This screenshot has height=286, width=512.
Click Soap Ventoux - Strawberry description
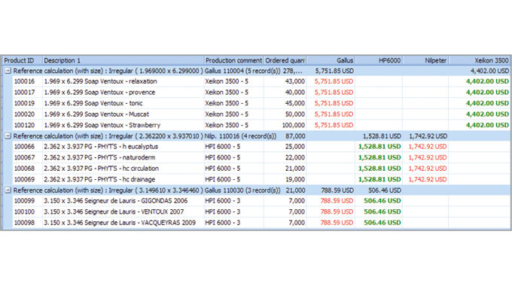click(102, 125)
